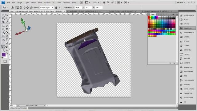The height and width of the screenshot is (111, 197).
Task: Choose the Roll 3D object option
Action: 21,7
